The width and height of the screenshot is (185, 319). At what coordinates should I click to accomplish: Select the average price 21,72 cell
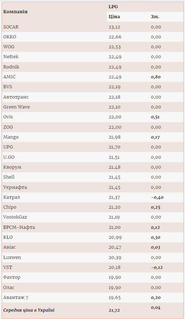(x=114, y=310)
